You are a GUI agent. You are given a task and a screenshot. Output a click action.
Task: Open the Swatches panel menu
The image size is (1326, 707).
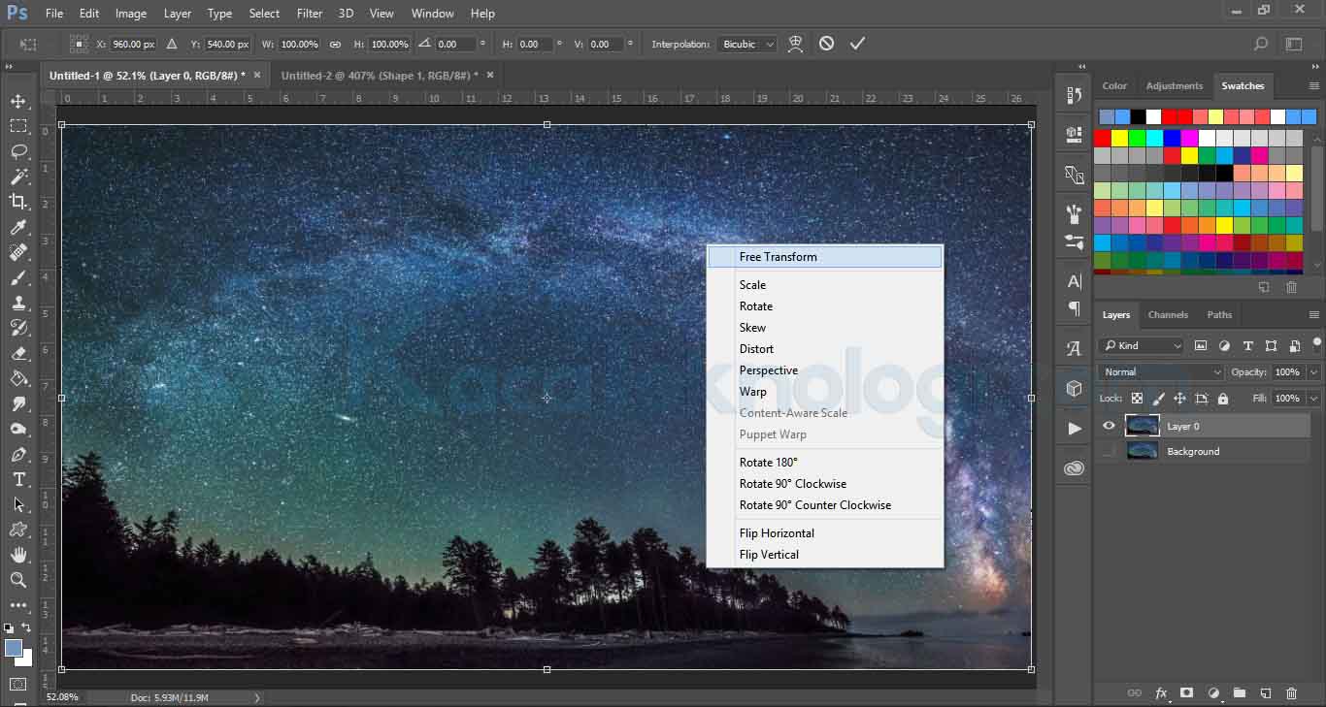coord(1314,86)
